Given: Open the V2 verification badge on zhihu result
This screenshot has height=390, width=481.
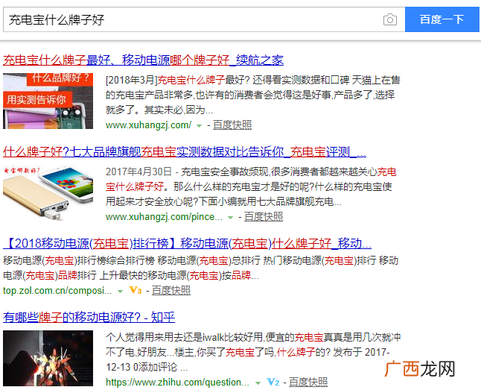Looking at the screenshot, I should 273,382.
